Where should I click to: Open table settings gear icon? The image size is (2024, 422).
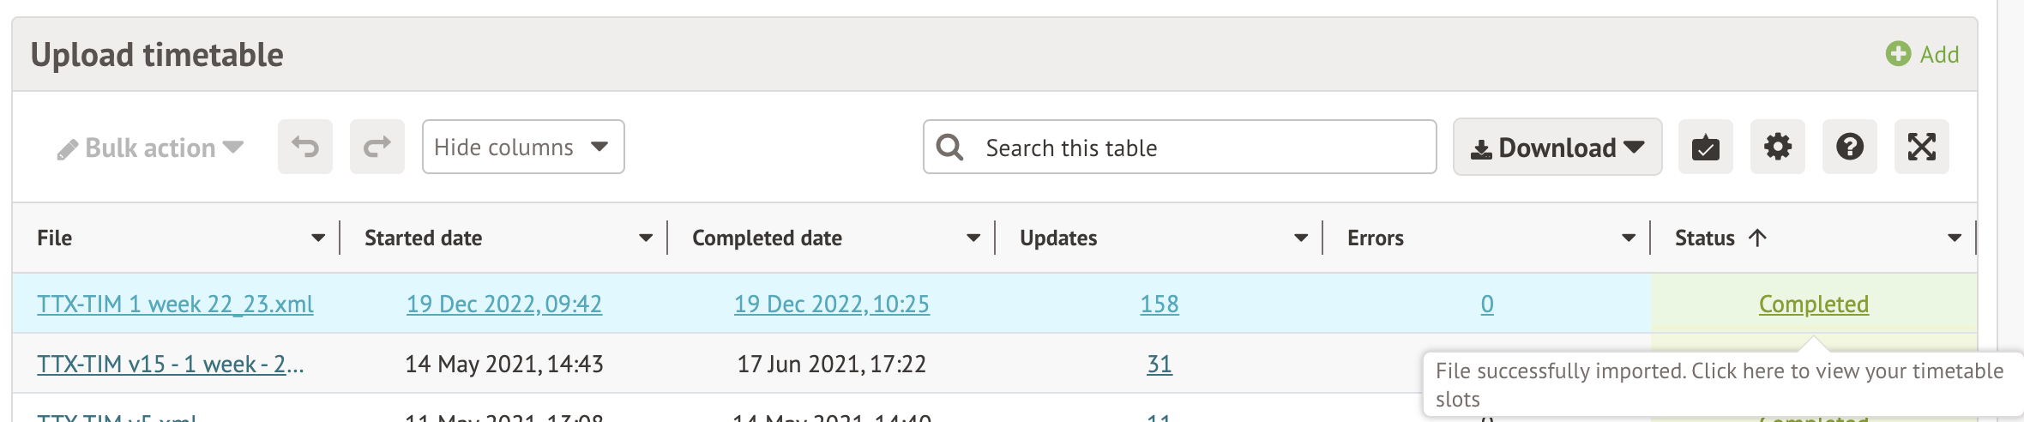[x=1777, y=148]
